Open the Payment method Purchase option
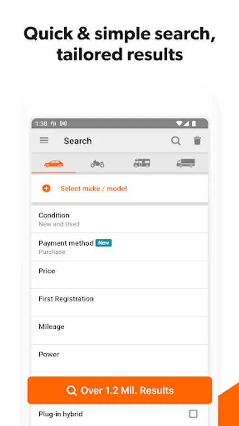Image resolution: width=239 pixels, height=426 pixels. pyautogui.click(x=119, y=247)
